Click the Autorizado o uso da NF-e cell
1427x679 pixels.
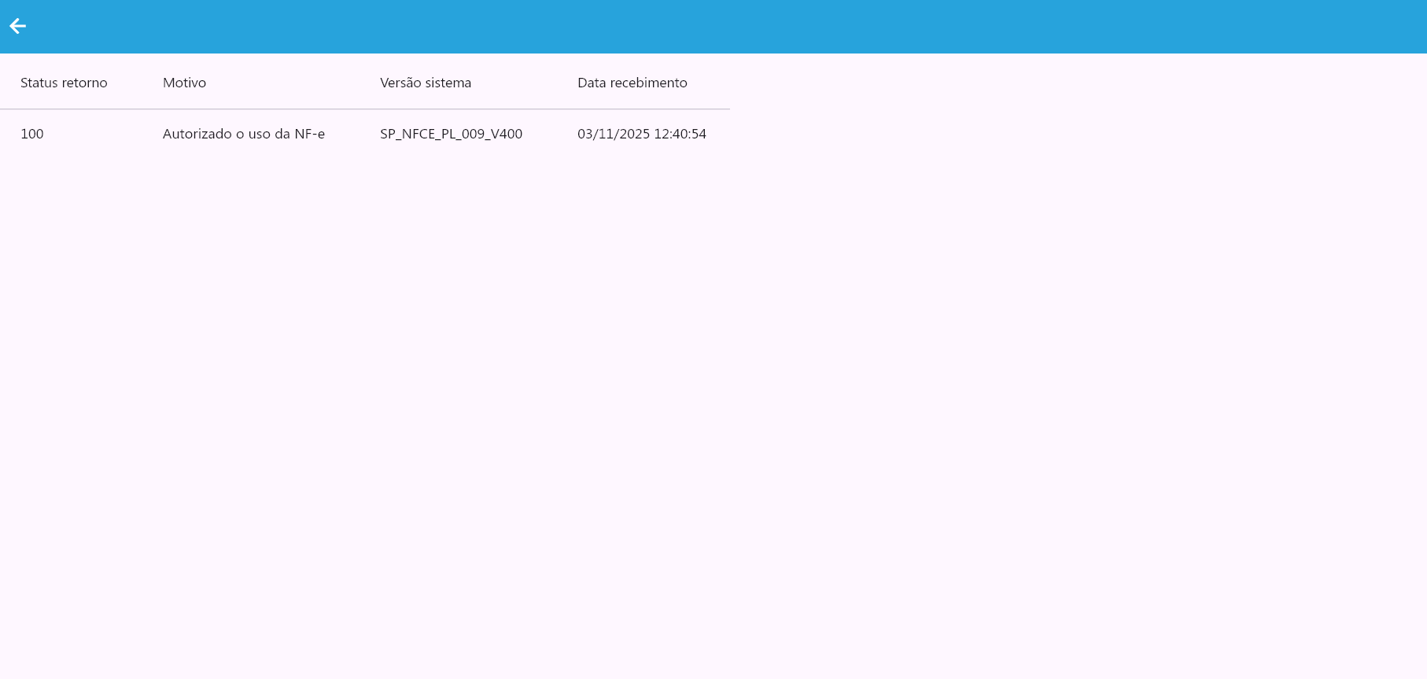coord(244,134)
